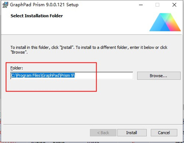
Task: Click the setup installer icon in title bar
Action: pyautogui.click(x=5, y=5)
